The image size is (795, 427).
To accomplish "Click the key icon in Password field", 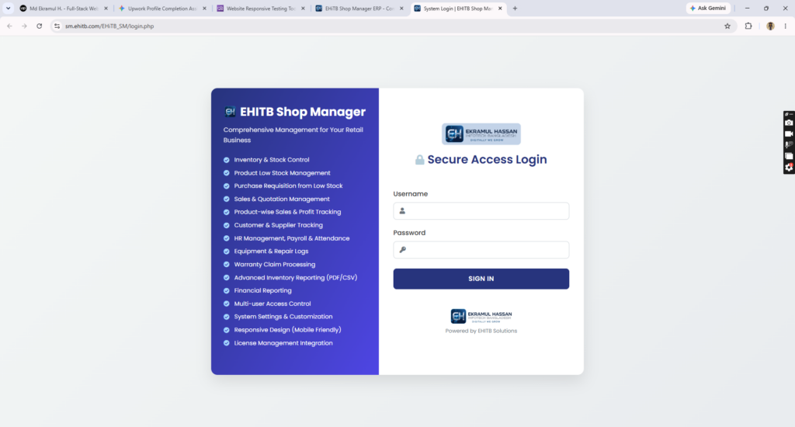I will [x=403, y=249].
